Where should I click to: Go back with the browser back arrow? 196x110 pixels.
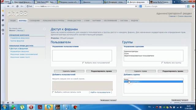tap(8, 6)
